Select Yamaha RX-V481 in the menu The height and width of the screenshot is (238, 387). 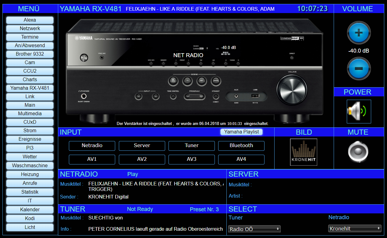30,88
